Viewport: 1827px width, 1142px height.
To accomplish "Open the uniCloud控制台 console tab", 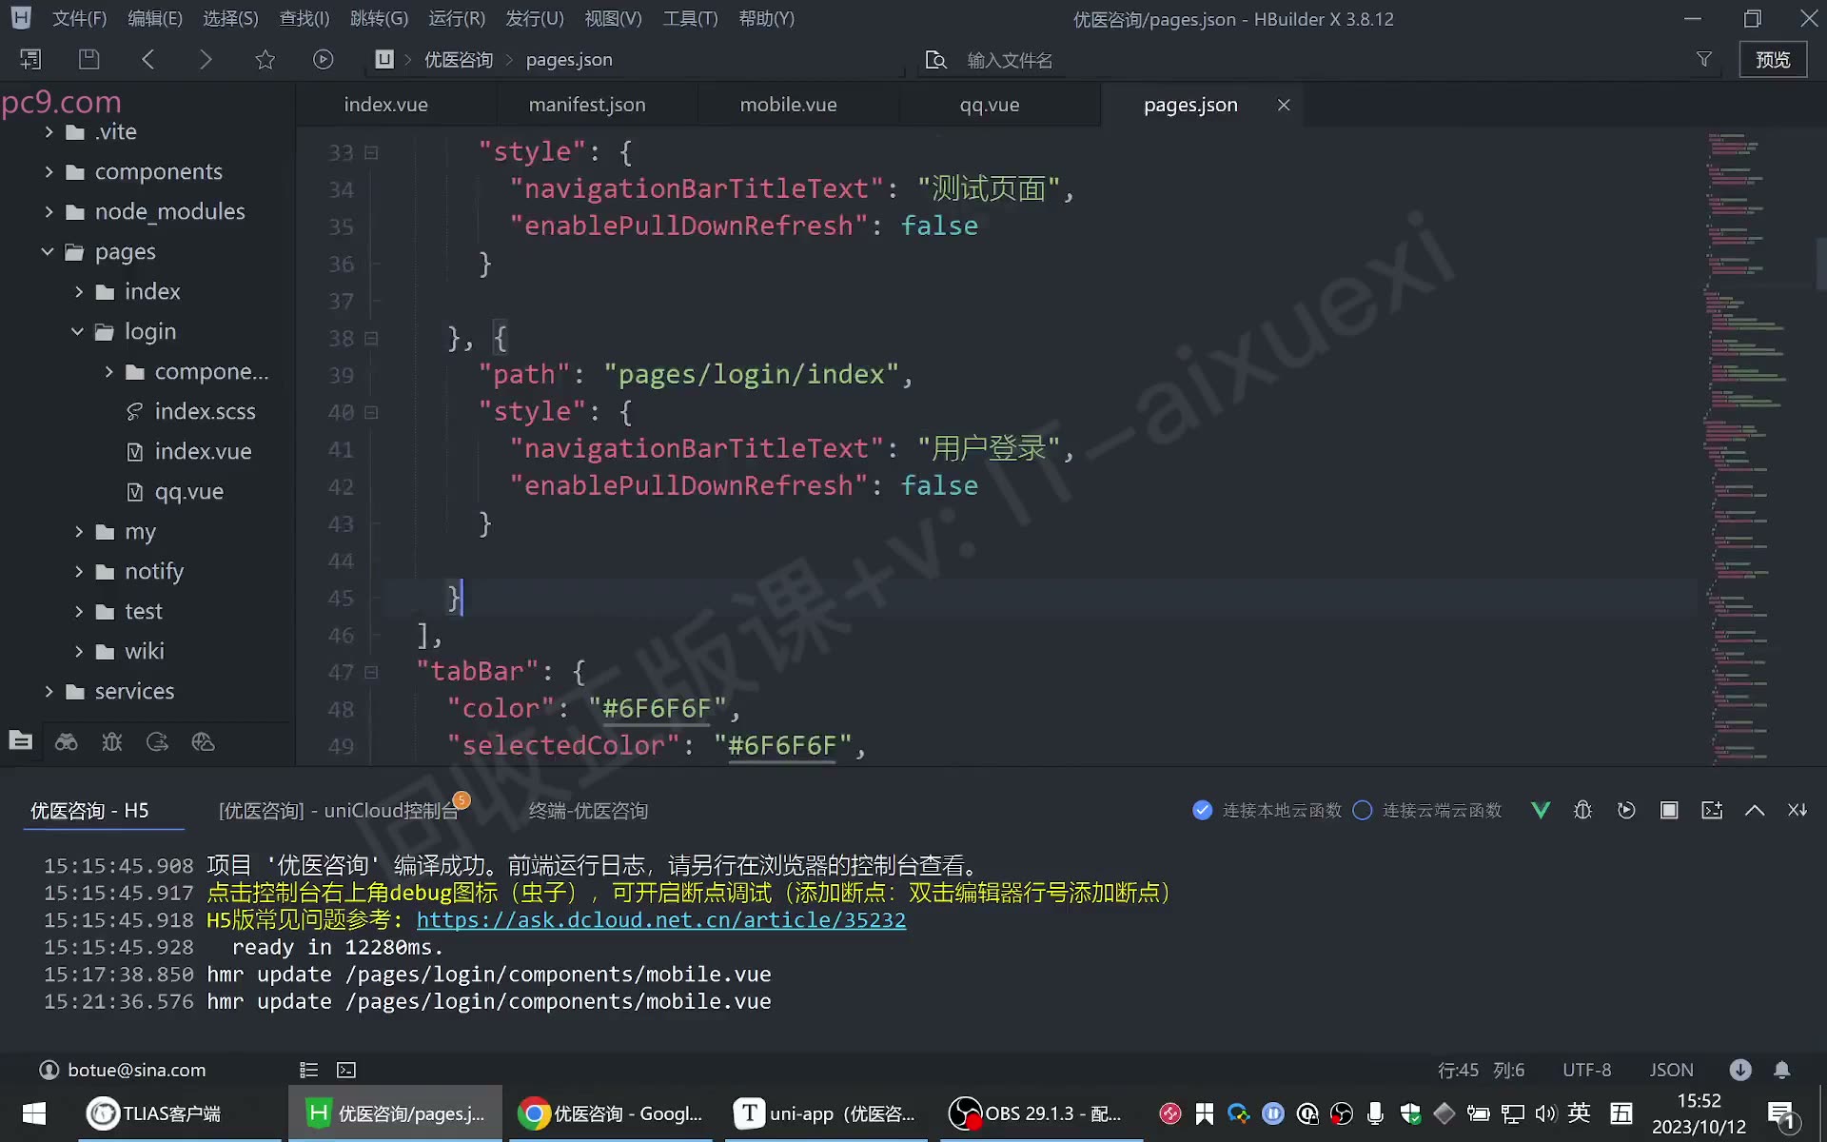I will 338,810.
